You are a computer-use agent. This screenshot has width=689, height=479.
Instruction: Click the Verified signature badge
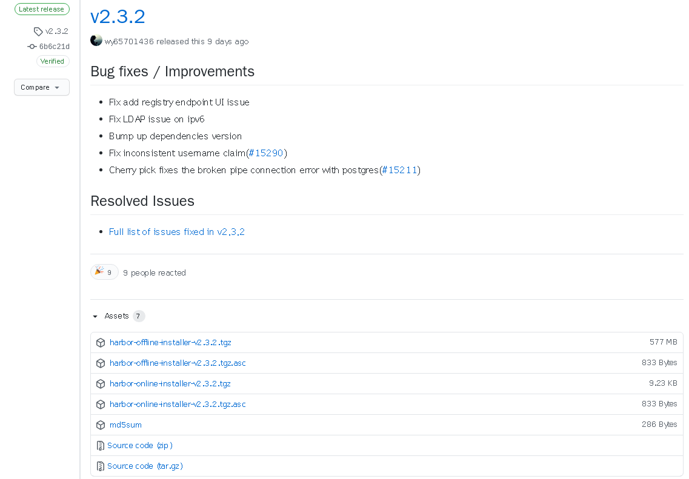click(52, 62)
